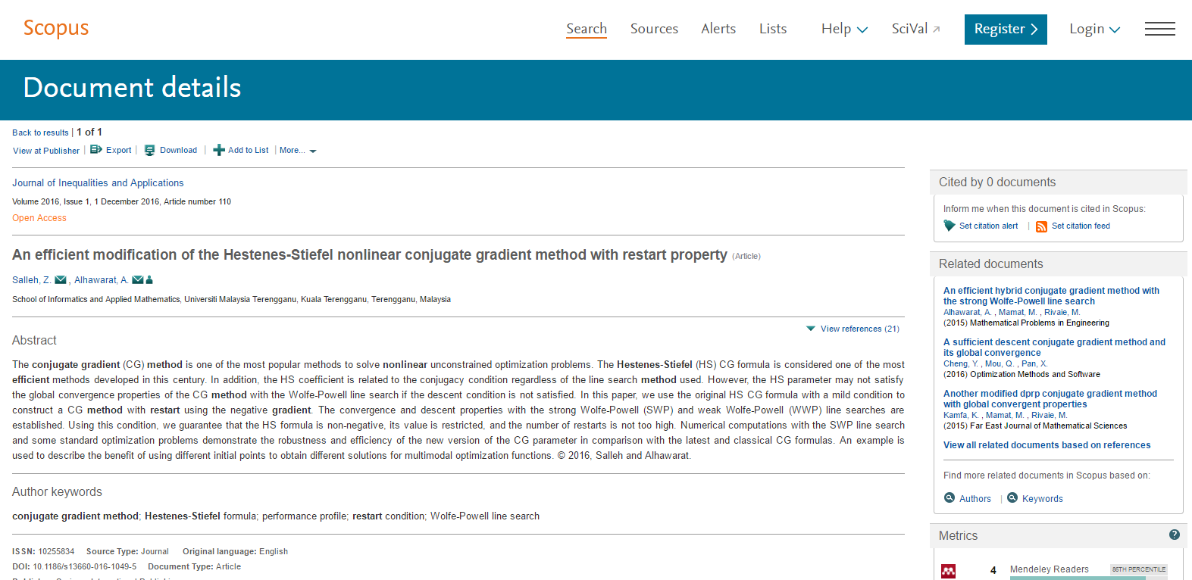Open the Alerts menu item
The image size is (1192, 580).
pos(718,29)
